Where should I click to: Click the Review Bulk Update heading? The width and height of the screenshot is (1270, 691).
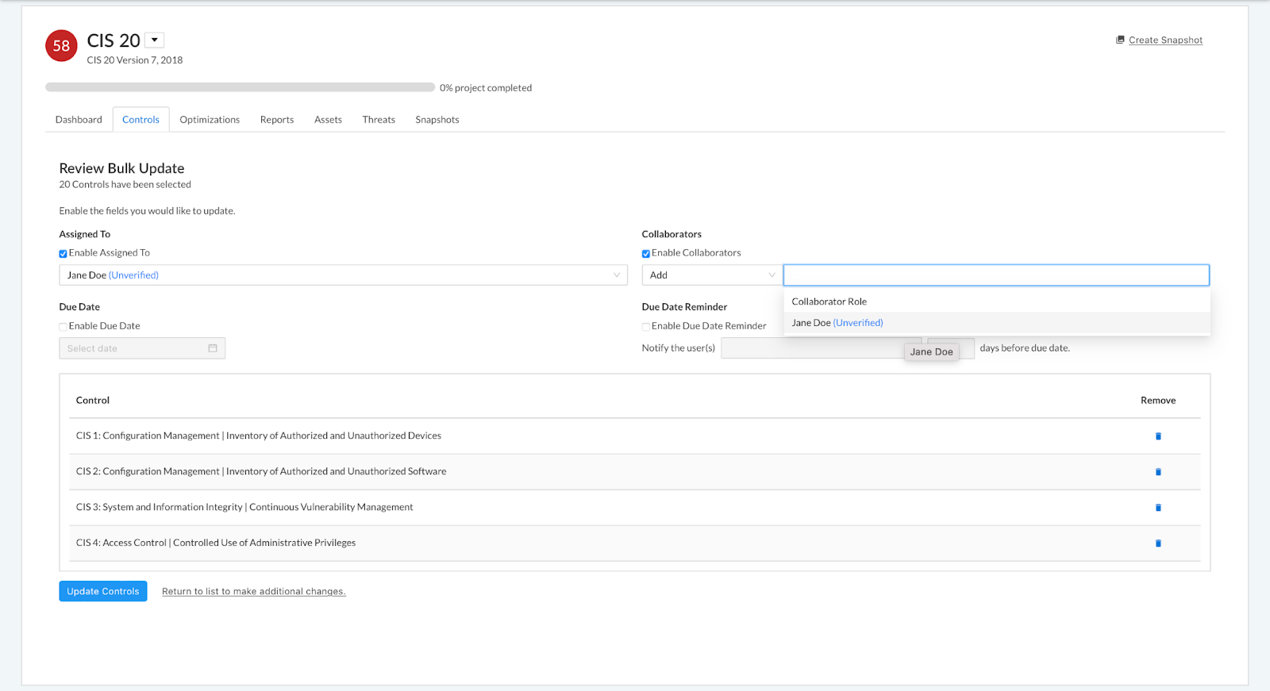pos(121,168)
